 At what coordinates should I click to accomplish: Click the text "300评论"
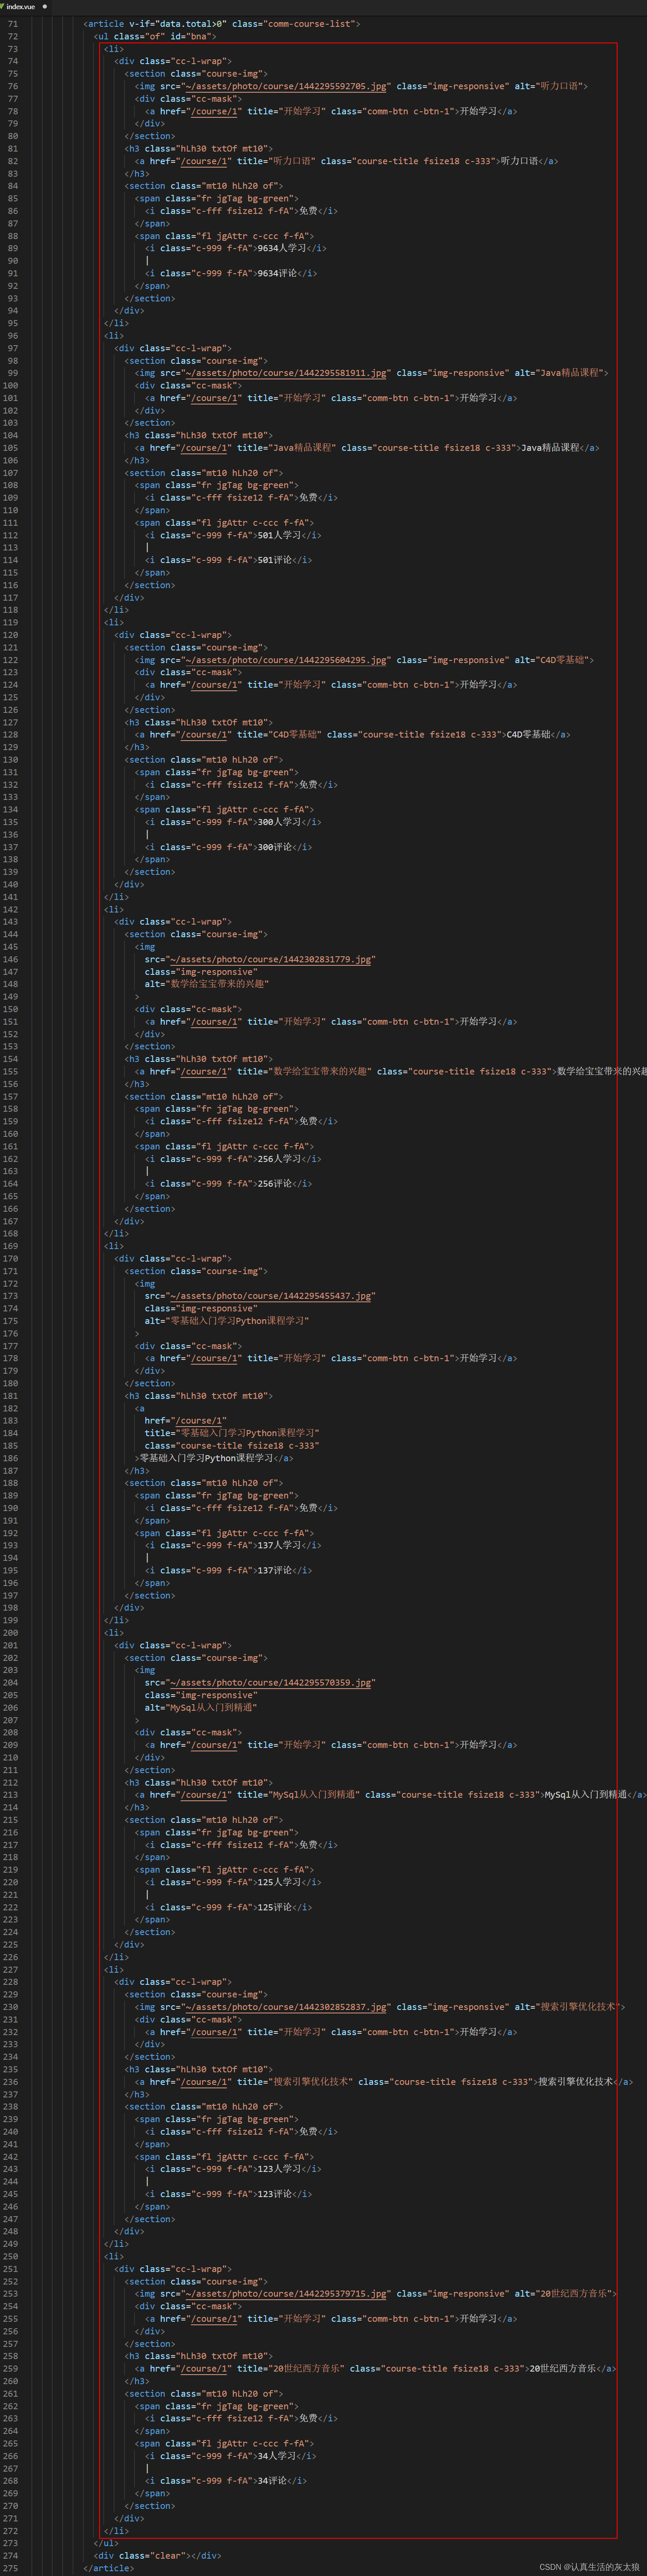(274, 847)
